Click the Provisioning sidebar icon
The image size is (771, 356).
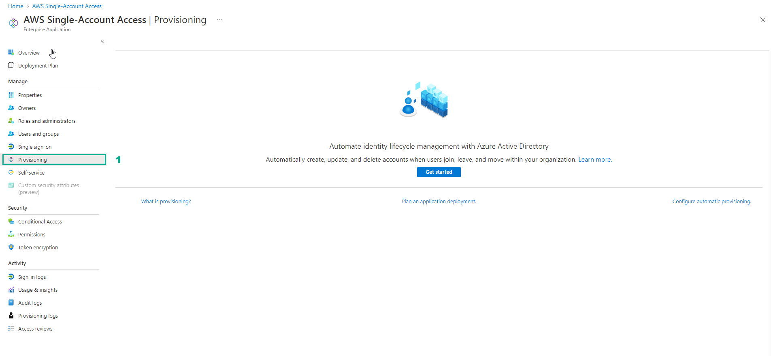pyautogui.click(x=11, y=160)
